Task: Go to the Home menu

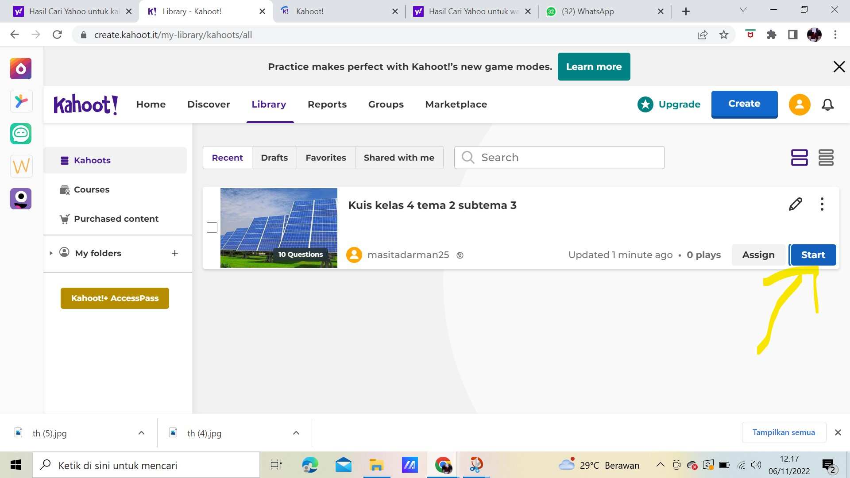Action: [151, 104]
